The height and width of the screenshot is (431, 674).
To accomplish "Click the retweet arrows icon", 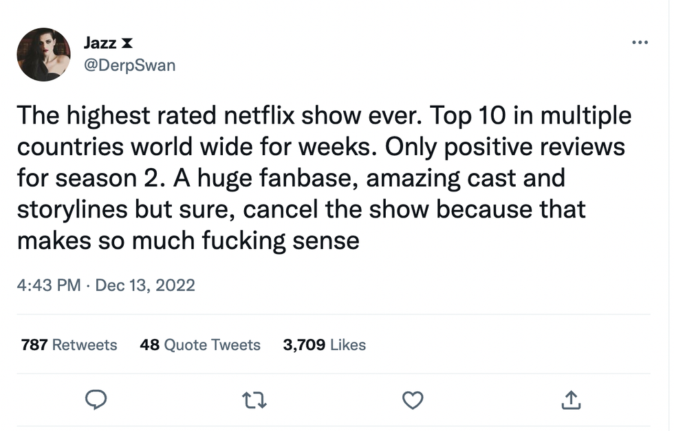I will click(255, 400).
